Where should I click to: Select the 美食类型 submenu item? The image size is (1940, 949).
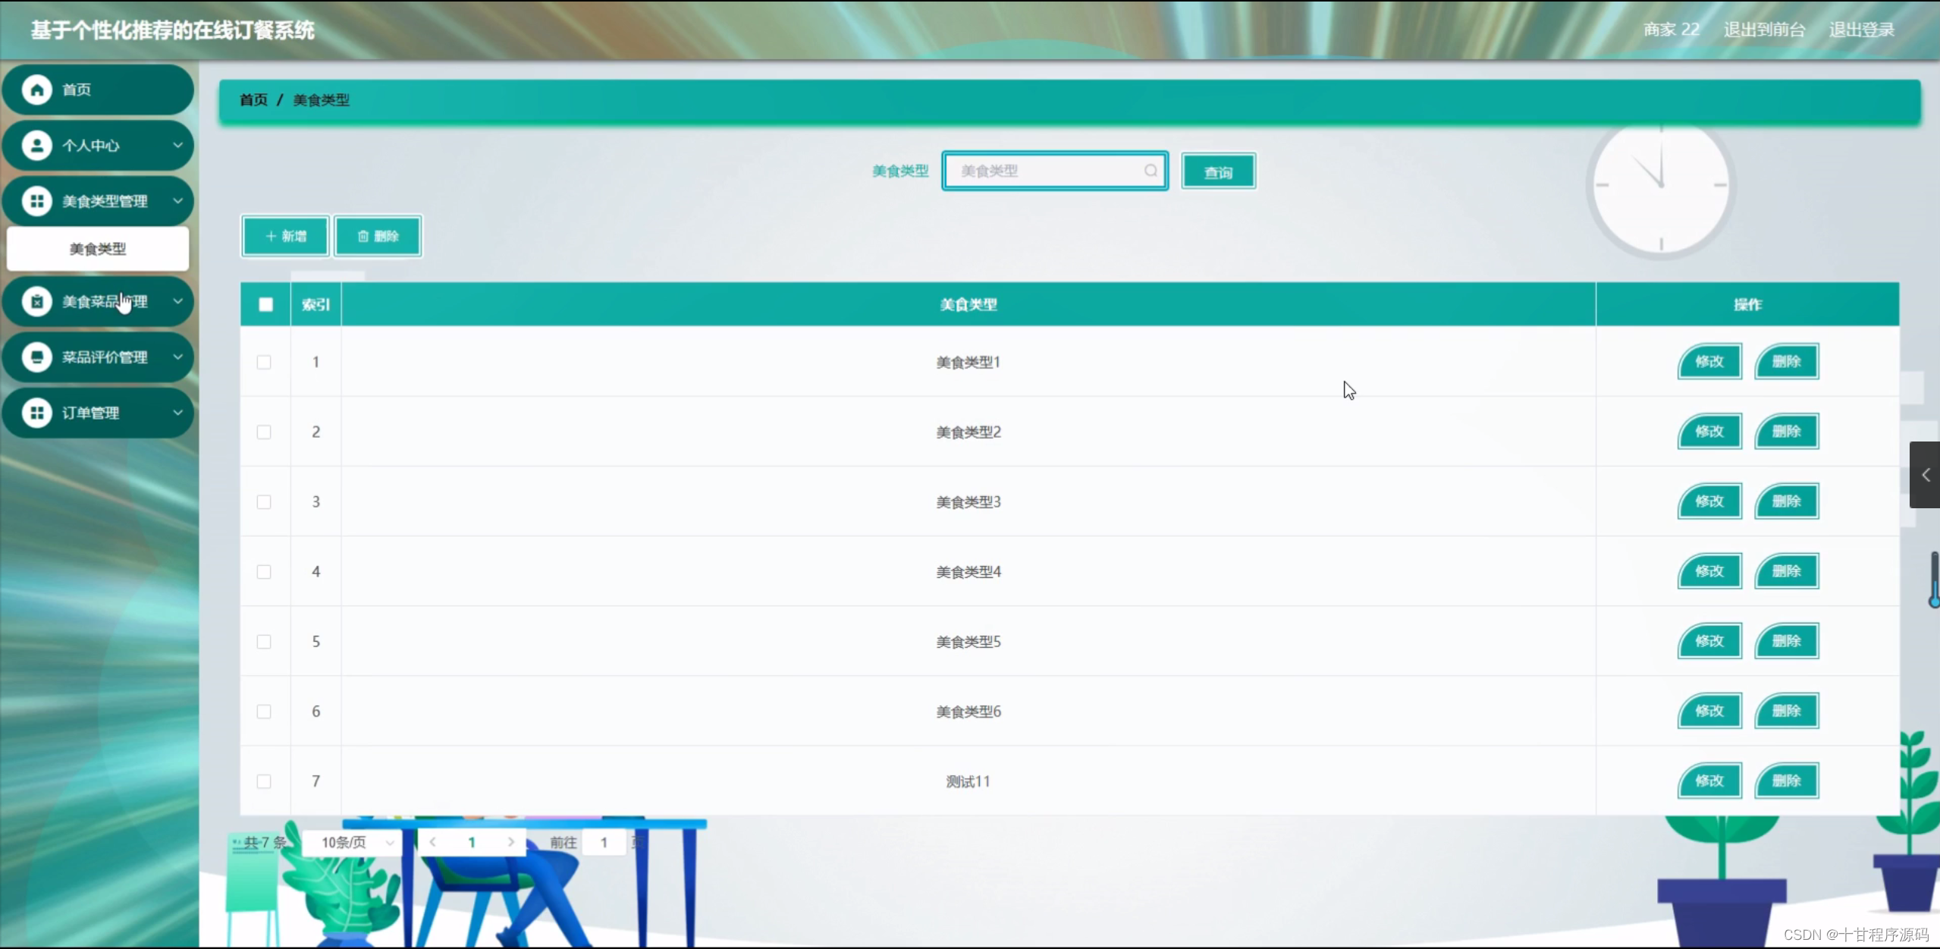click(98, 249)
